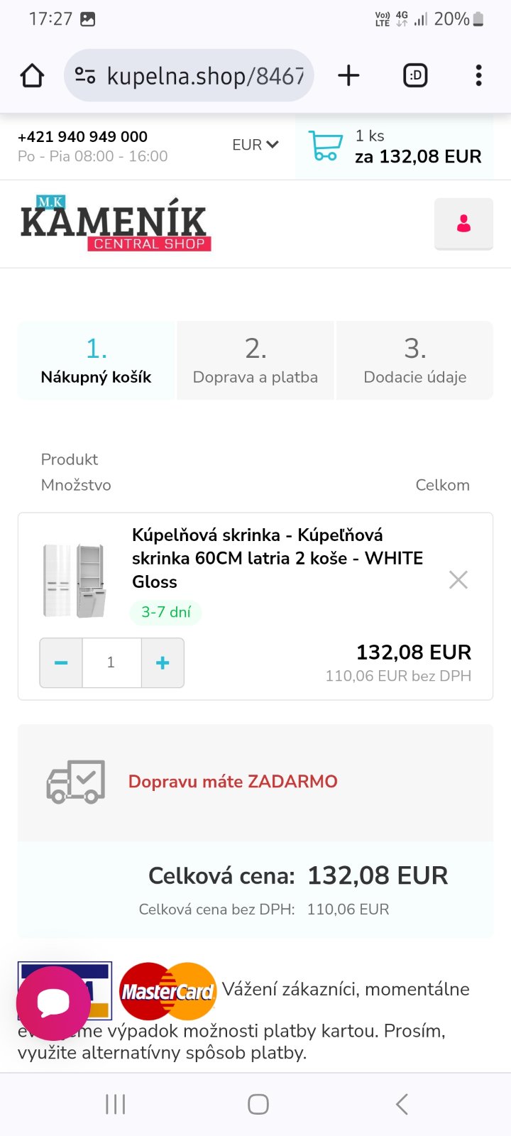Image resolution: width=511 pixels, height=1136 pixels.
Task: Go to Dodacie údaje step
Action: coord(414,361)
